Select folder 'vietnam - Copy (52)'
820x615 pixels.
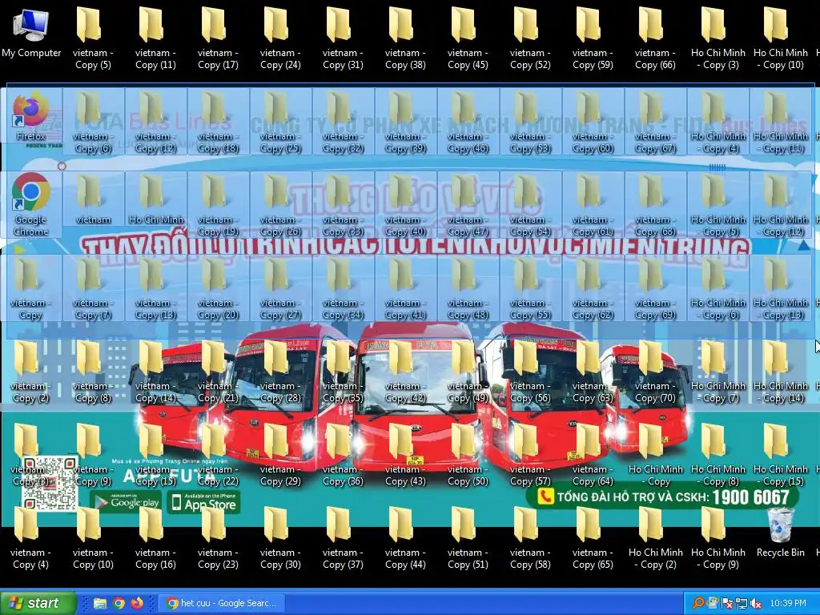530,38
